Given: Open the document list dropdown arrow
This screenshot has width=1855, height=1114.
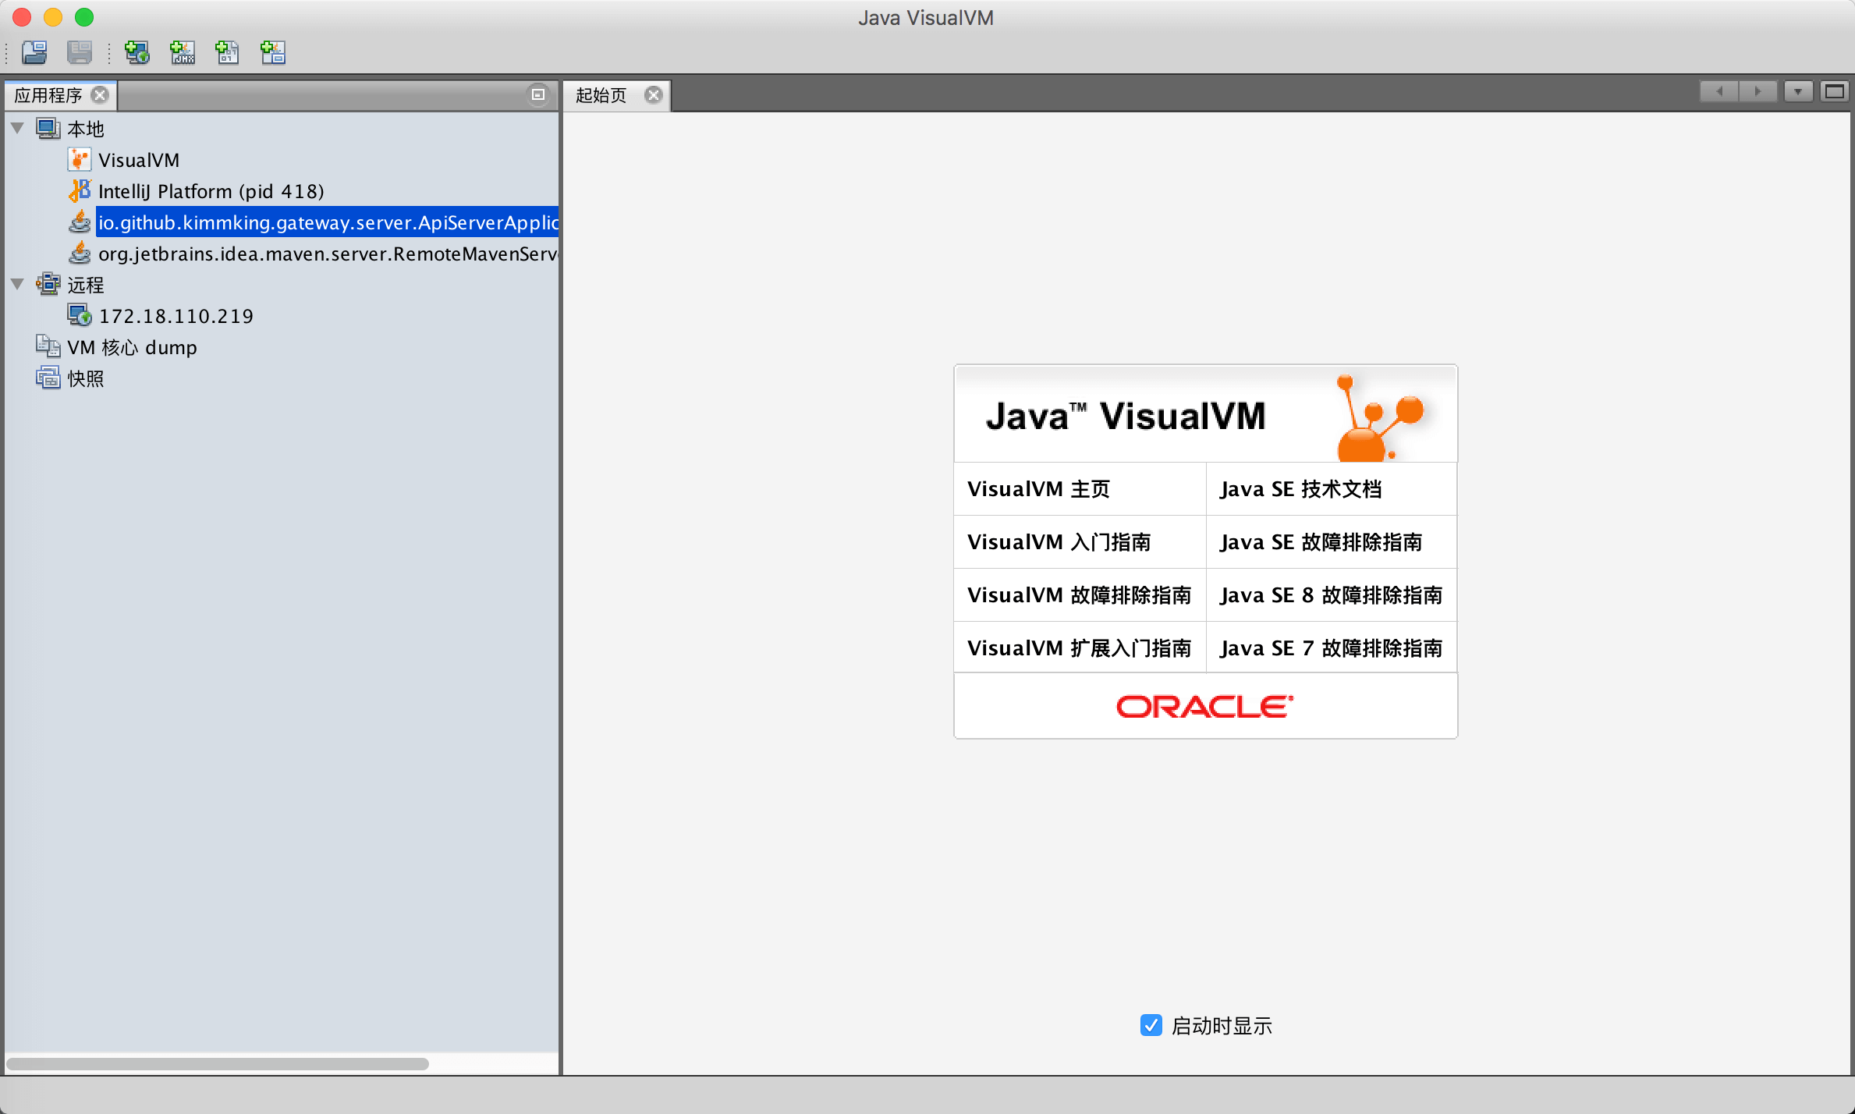Looking at the screenshot, I should pyautogui.click(x=1797, y=92).
